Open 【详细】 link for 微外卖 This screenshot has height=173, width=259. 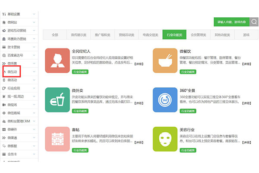coord(139,103)
